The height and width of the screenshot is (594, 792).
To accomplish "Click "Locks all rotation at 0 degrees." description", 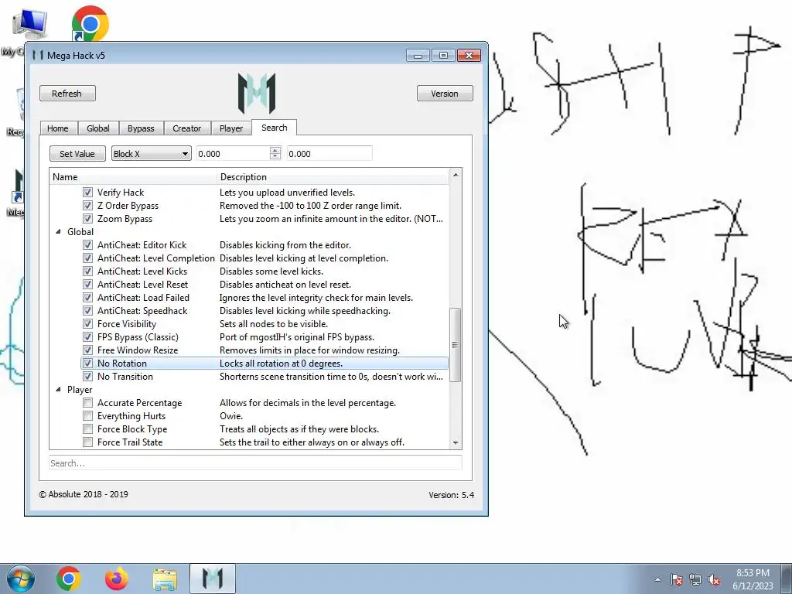I will 281,364.
